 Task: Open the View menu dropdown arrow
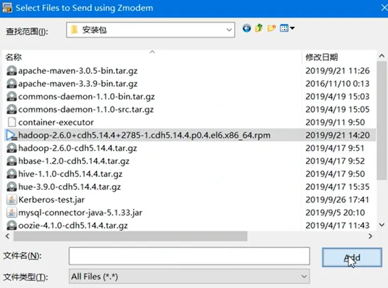coord(292,28)
